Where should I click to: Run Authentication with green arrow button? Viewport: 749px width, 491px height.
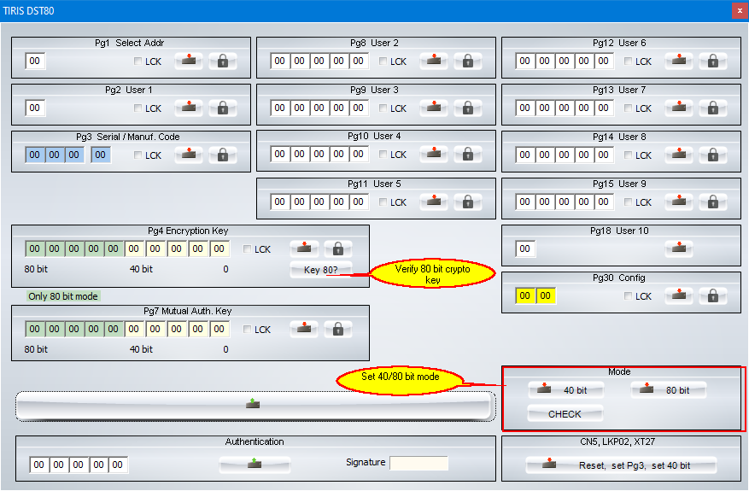tap(255, 464)
